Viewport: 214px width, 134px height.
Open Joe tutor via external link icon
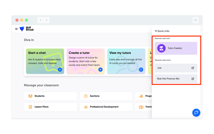click(193, 68)
